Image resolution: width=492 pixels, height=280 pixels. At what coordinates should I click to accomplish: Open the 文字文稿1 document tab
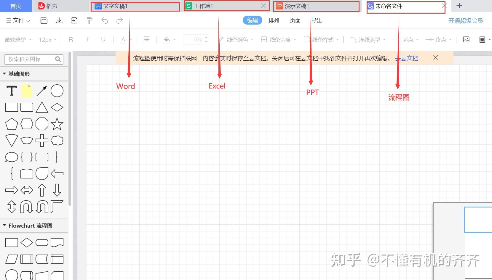coord(135,6)
